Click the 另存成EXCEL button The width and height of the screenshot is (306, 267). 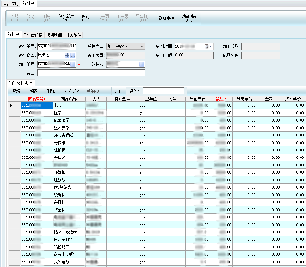pyautogui.click(x=97, y=91)
